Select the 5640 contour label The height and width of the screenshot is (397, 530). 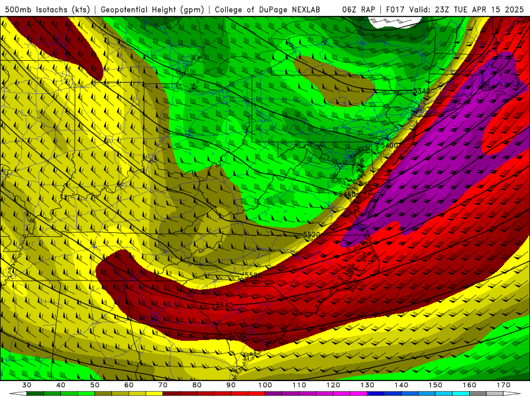(x=224, y=305)
